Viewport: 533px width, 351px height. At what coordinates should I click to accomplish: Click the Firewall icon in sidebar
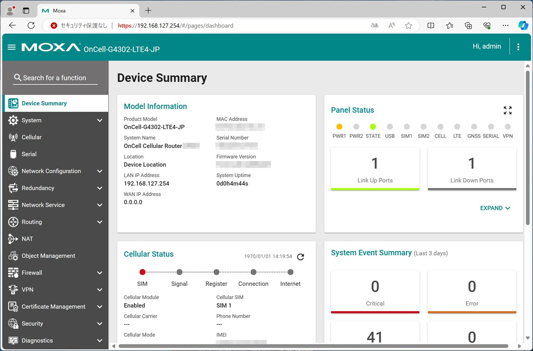click(13, 273)
